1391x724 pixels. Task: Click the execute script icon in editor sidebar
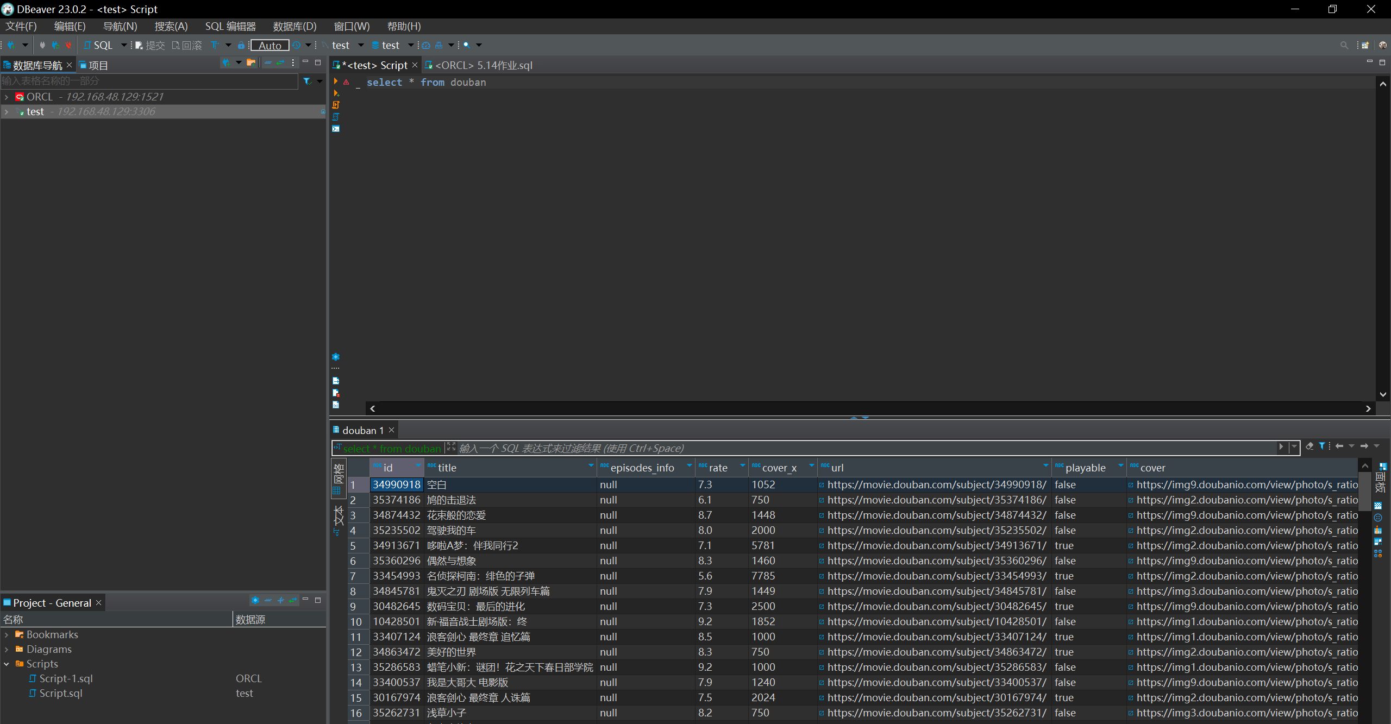coord(336,105)
